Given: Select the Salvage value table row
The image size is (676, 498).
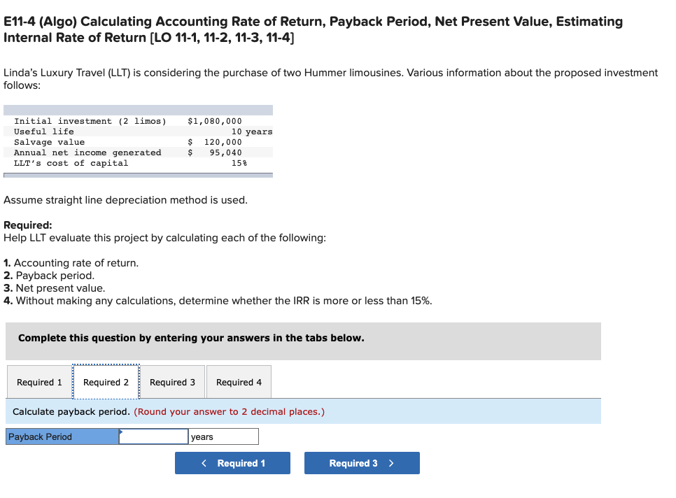Looking at the screenshot, I should tap(138, 141).
